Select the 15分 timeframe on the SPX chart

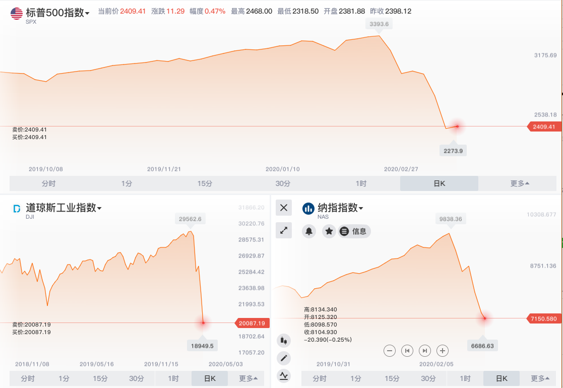[205, 183]
